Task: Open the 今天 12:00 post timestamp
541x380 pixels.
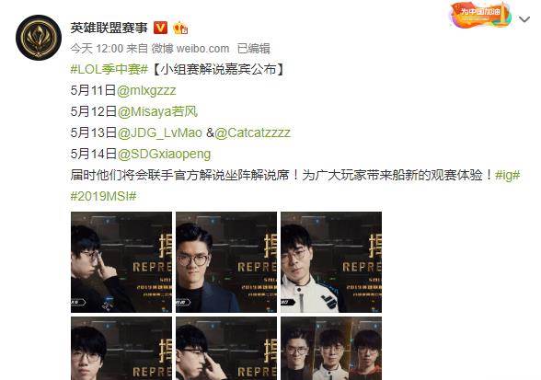Action: 97,49
